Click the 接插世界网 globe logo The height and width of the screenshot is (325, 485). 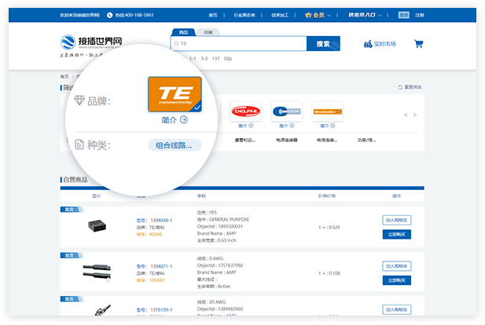point(68,42)
